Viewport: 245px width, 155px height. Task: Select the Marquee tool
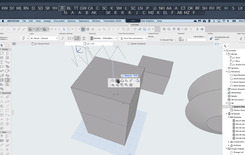tap(7, 45)
